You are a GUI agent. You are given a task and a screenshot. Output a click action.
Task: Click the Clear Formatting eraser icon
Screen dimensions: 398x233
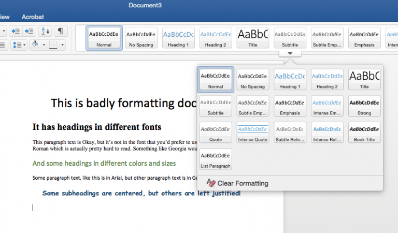[211, 183]
